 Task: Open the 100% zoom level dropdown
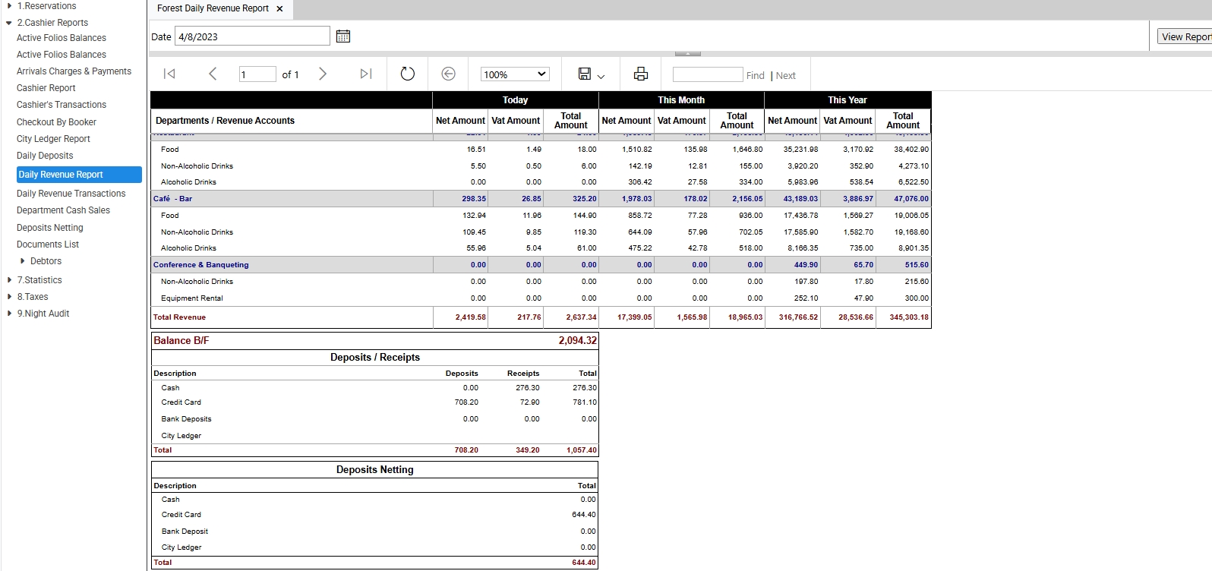pyautogui.click(x=515, y=74)
